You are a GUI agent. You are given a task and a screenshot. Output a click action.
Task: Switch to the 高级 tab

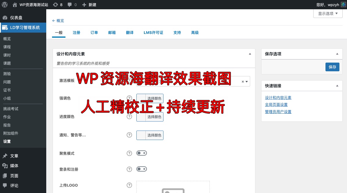tap(195, 33)
